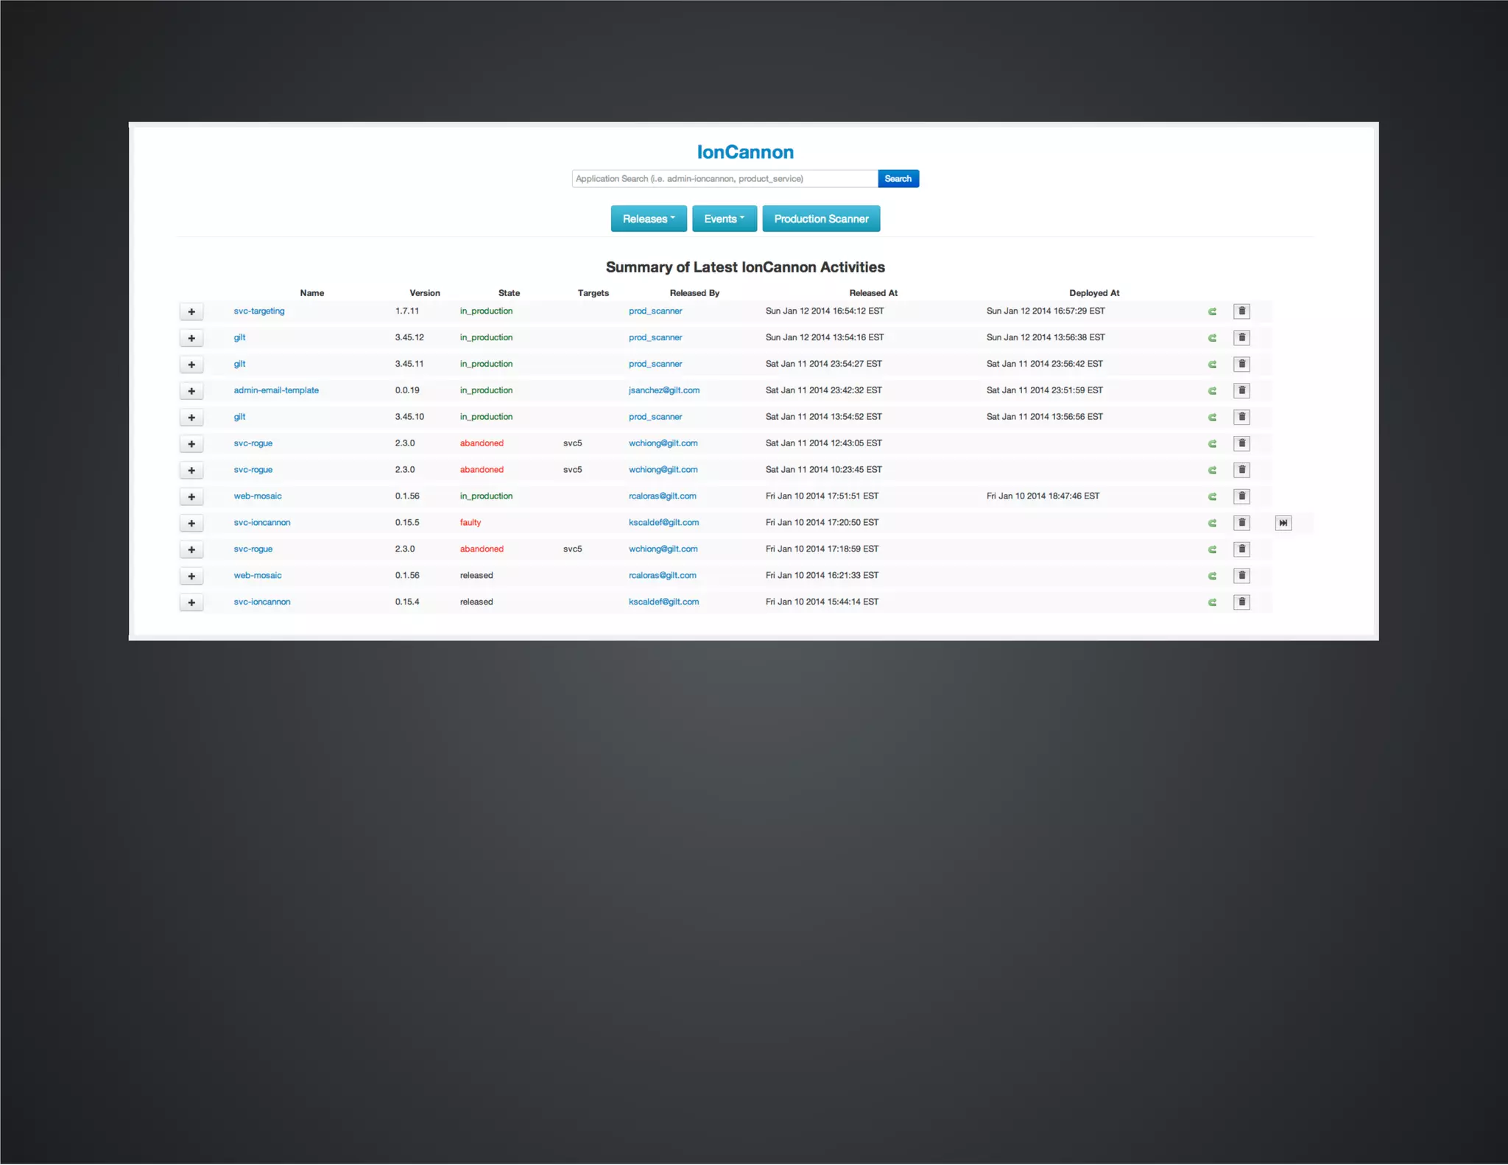Open the Events dropdown menu
Viewport: 1508px width, 1165px height.
(724, 219)
